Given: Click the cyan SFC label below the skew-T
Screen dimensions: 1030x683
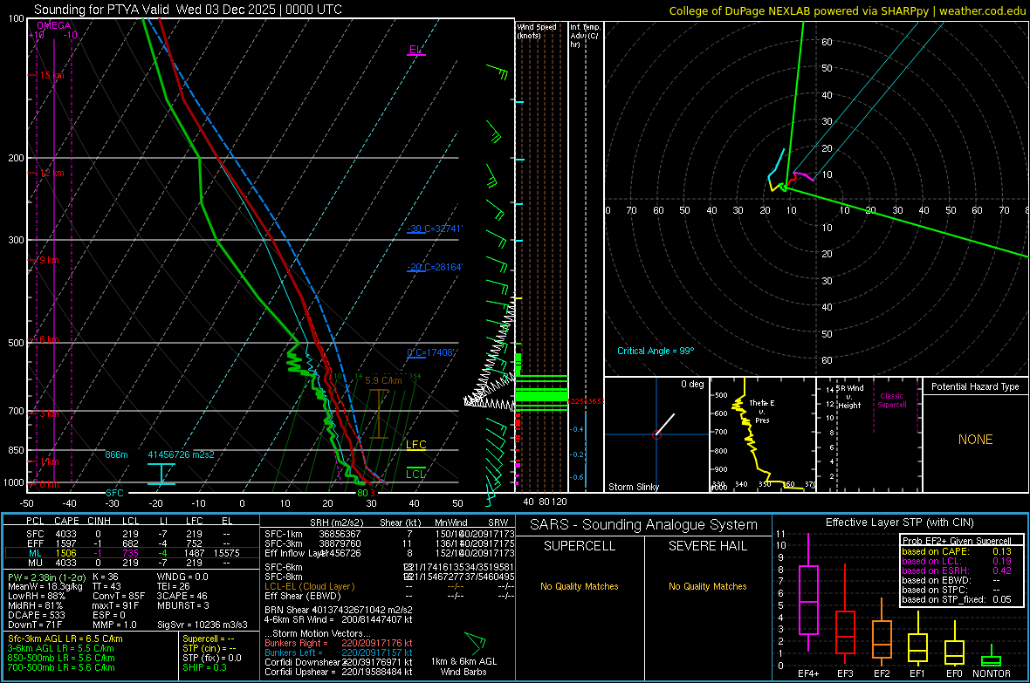Looking at the screenshot, I should point(114,493).
